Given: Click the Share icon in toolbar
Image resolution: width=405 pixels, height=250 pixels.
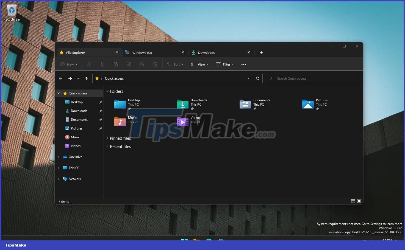Looking at the screenshot, I should click(x=142, y=64).
